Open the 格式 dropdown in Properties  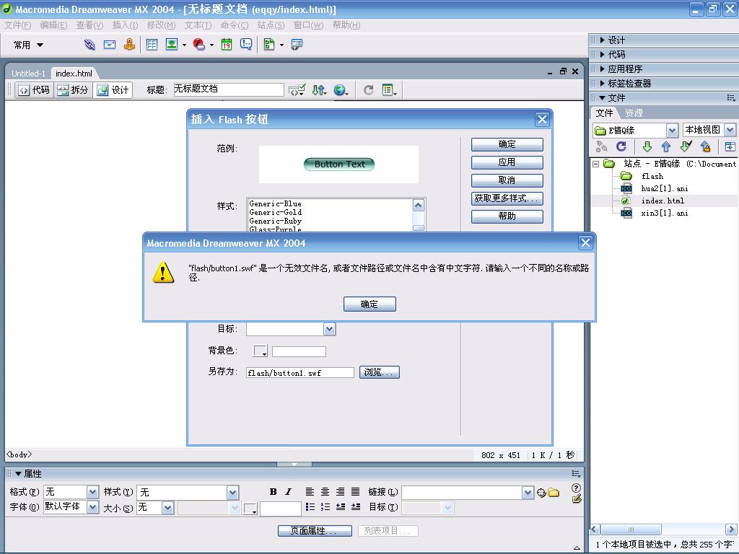pos(93,492)
